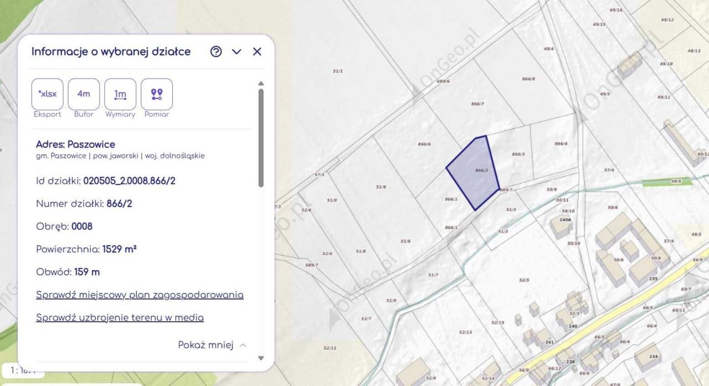Open the Wymiary 1m dimensions icon

point(120,94)
